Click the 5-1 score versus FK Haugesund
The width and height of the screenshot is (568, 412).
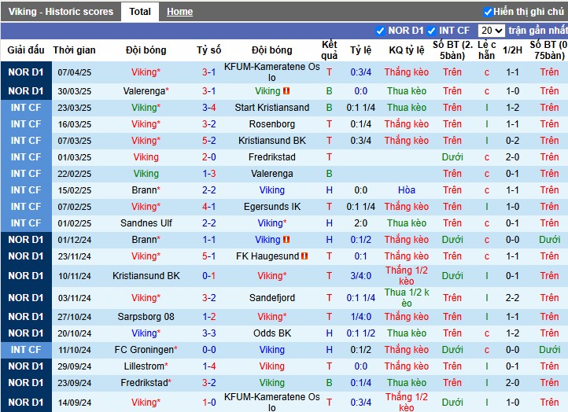pos(209,256)
